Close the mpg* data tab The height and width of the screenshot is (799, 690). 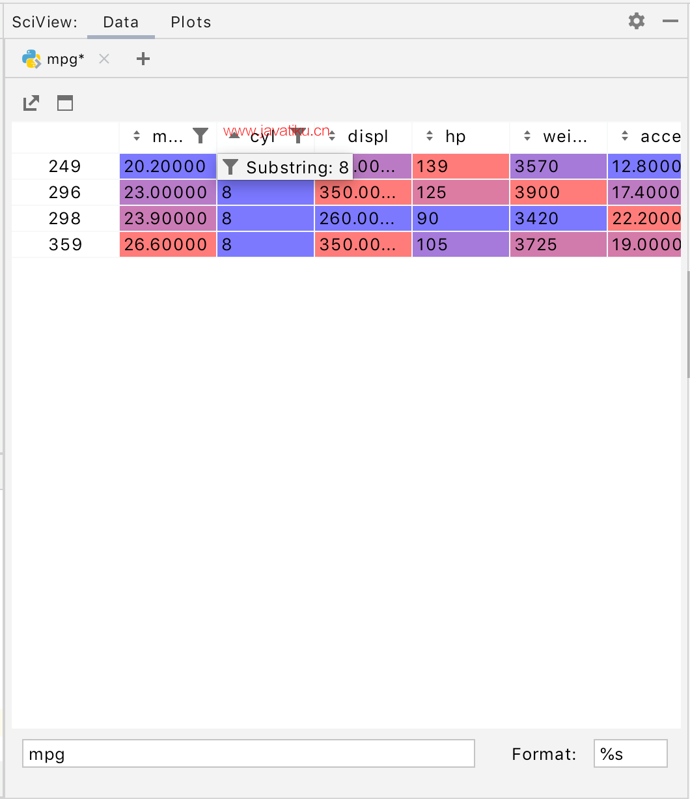coord(104,59)
